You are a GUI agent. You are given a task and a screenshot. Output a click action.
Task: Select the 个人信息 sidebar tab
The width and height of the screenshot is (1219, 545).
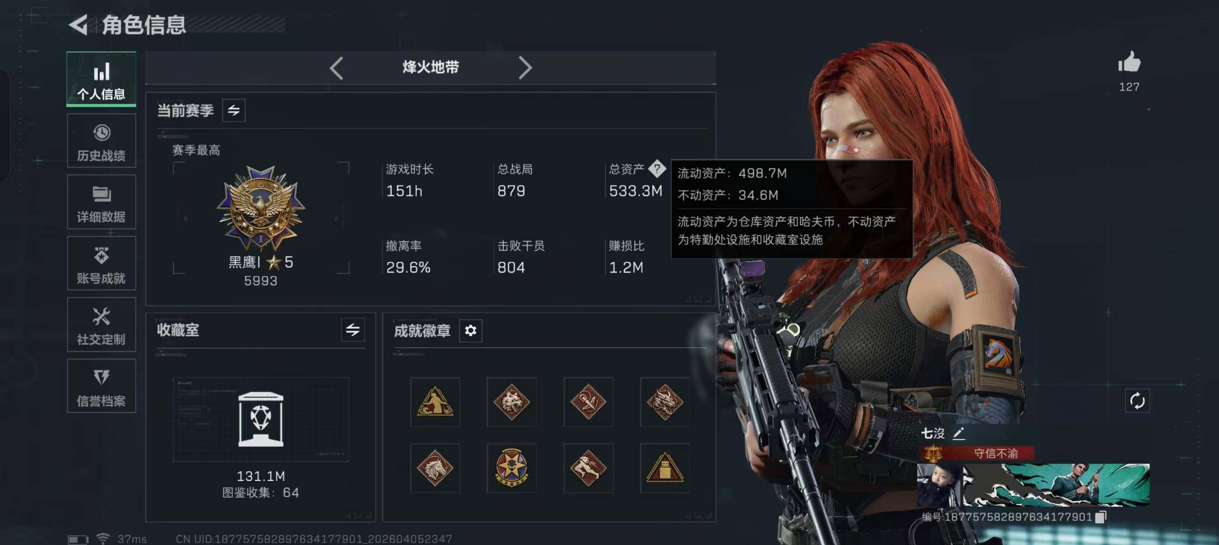101,79
